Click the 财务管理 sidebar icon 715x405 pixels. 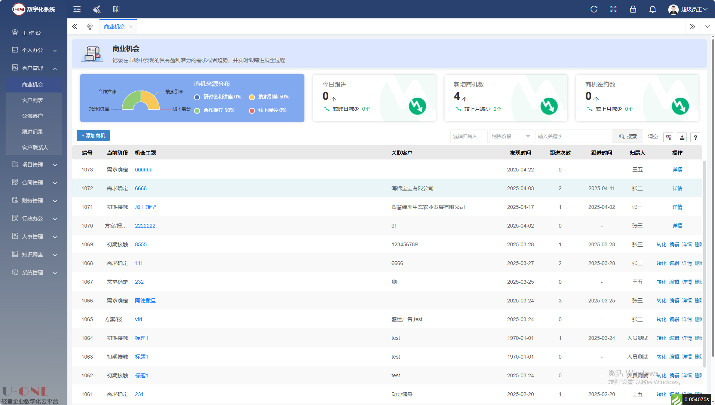click(15, 200)
